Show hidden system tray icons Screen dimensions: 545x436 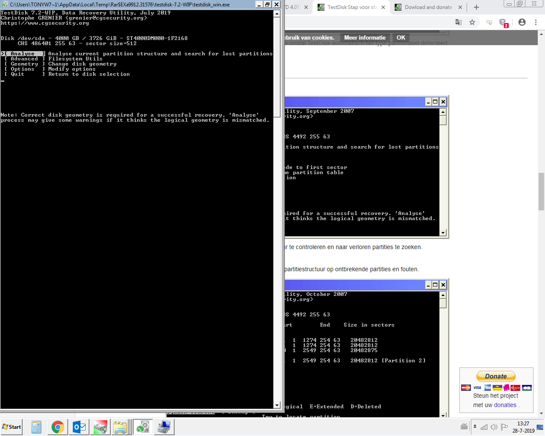(475, 427)
